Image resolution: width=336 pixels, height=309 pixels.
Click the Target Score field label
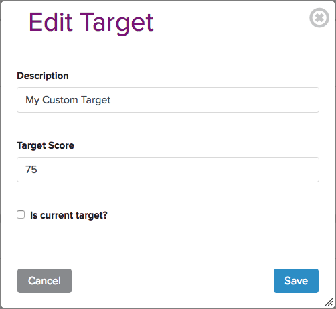point(46,145)
